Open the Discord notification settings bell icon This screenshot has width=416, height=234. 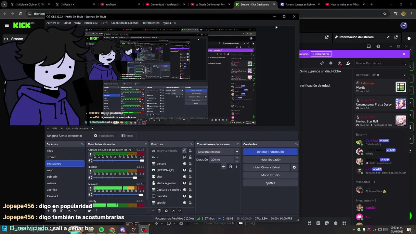tap(331, 63)
